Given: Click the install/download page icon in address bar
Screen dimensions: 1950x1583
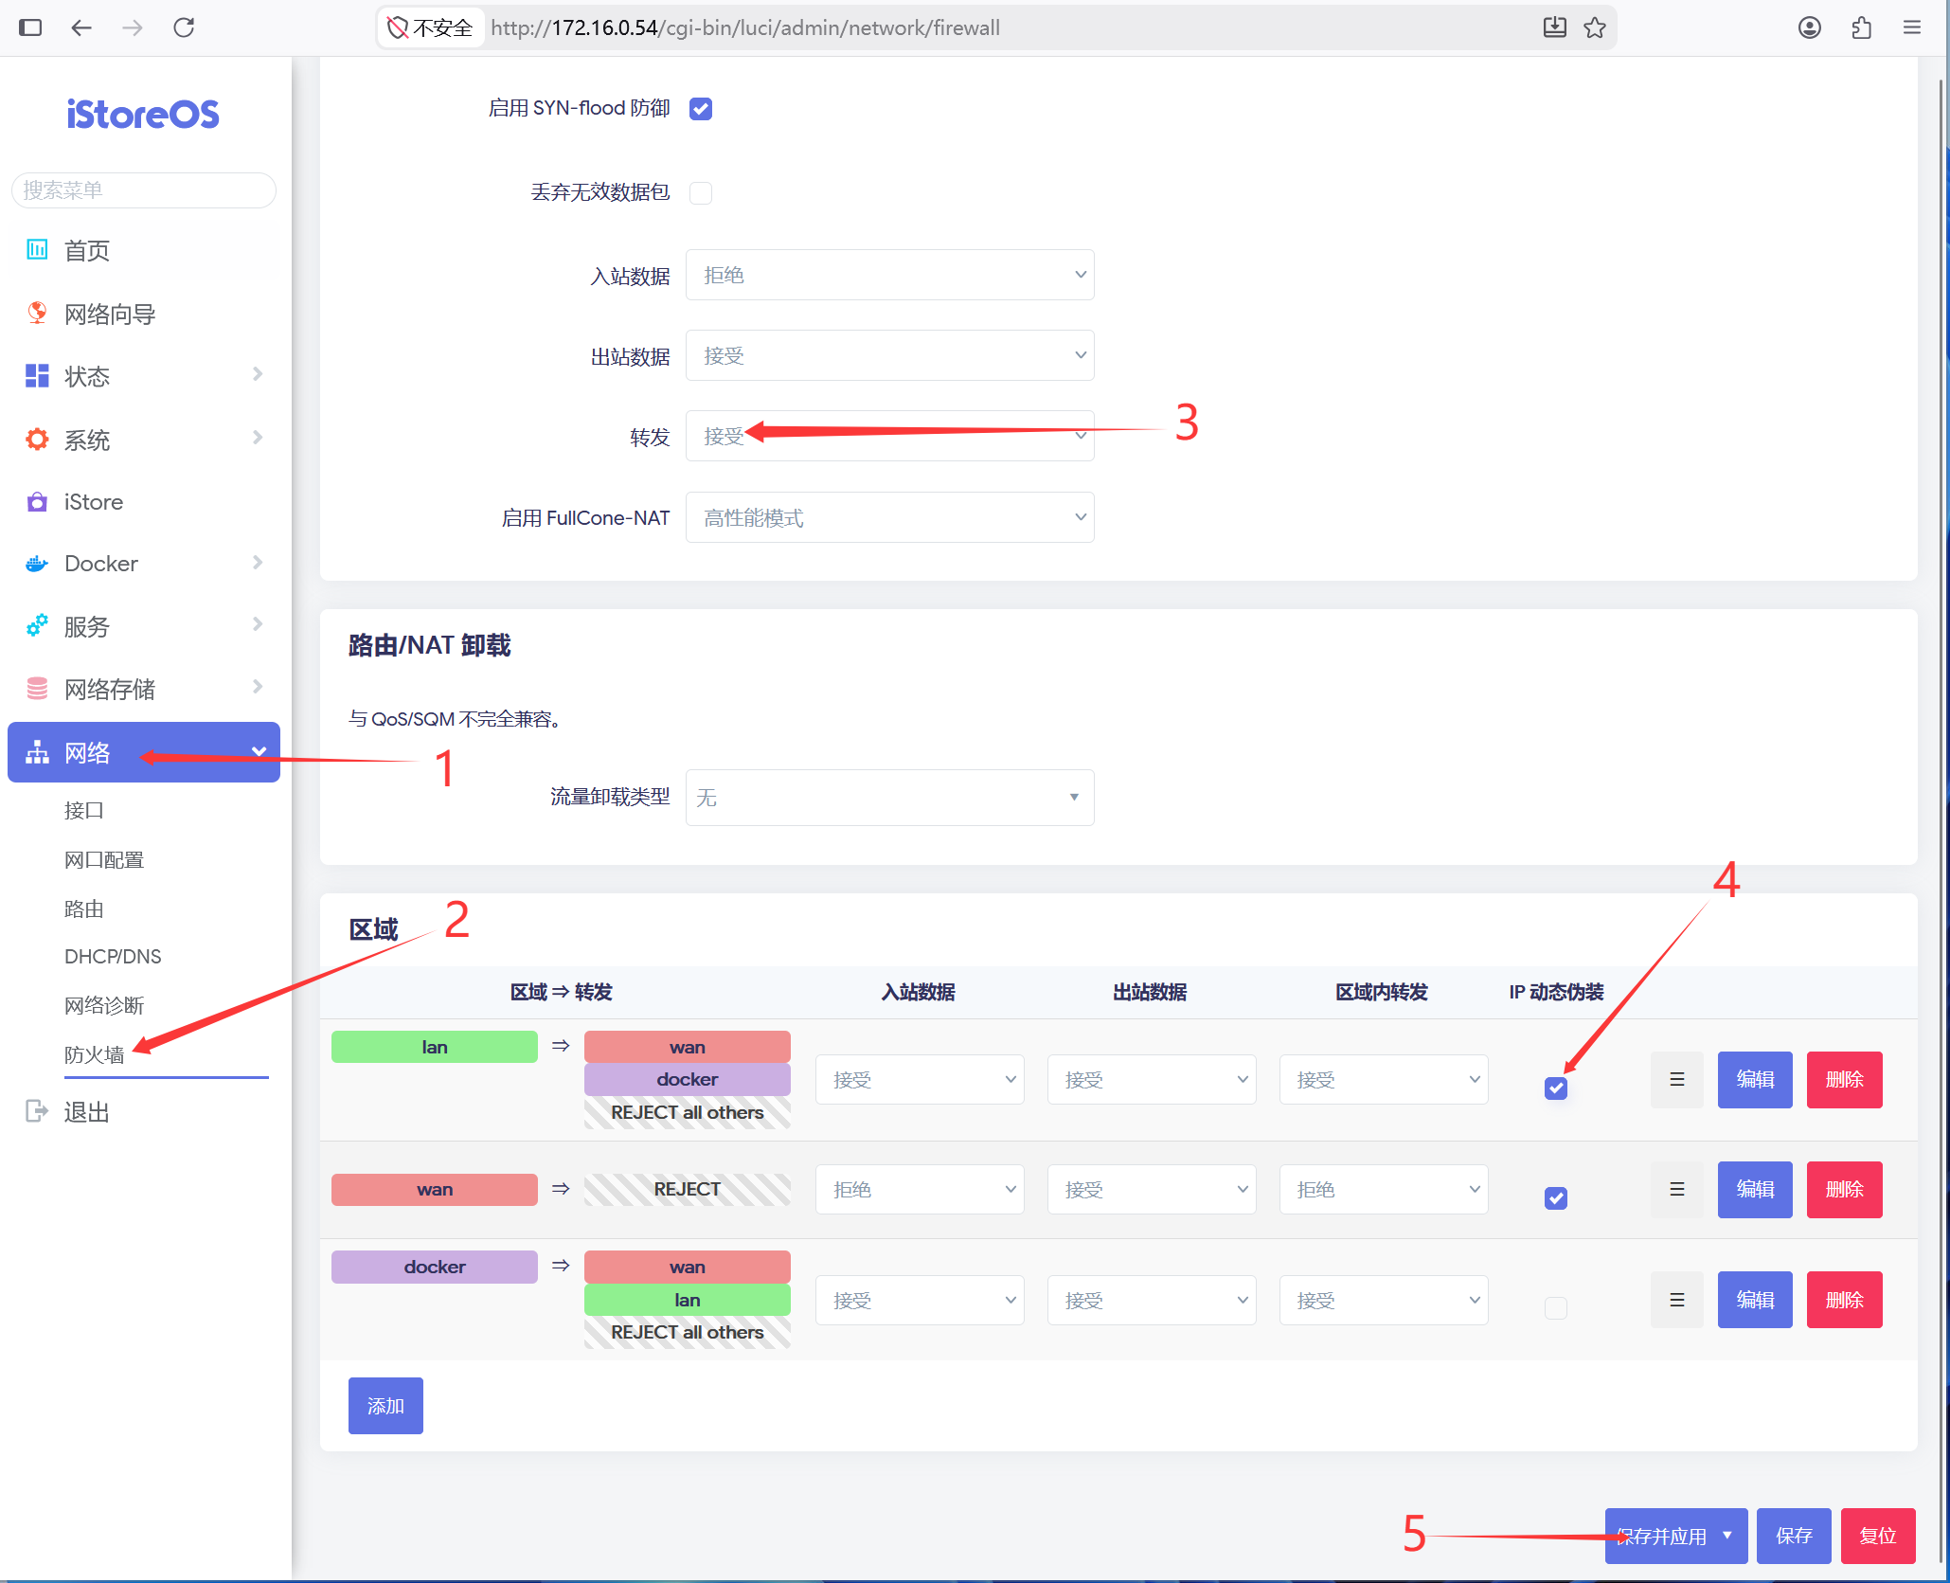Looking at the screenshot, I should 1554,27.
